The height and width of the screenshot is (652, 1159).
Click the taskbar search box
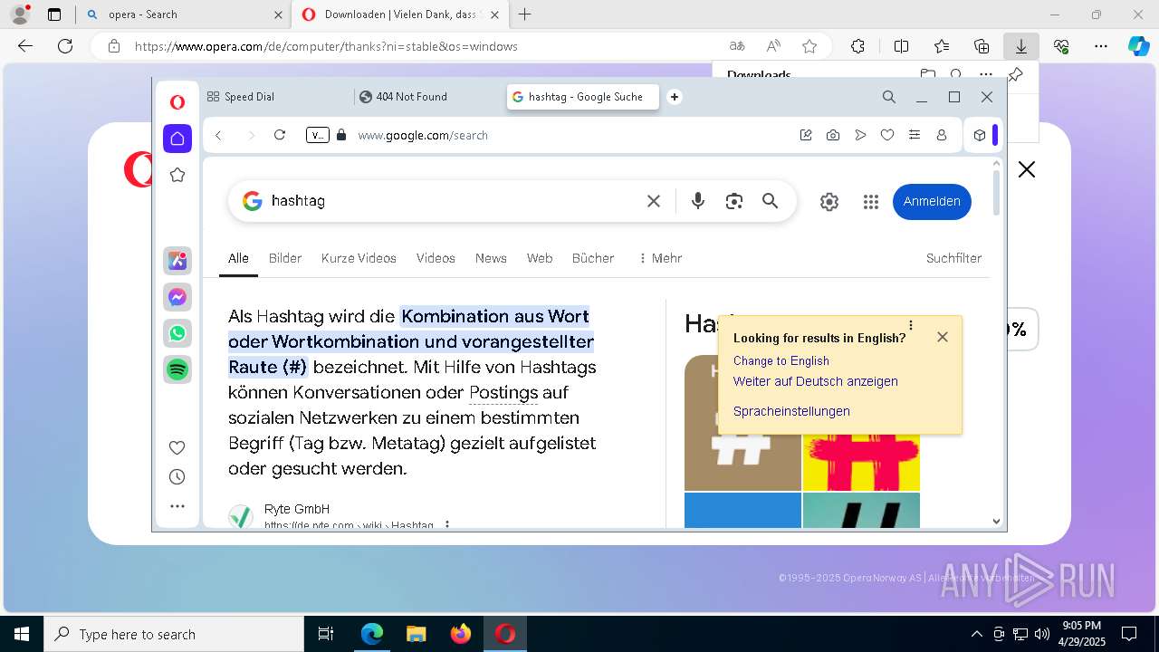point(174,634)
